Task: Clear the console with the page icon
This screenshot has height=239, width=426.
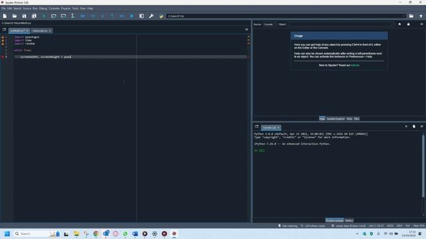Action: [x=414, y=126]
